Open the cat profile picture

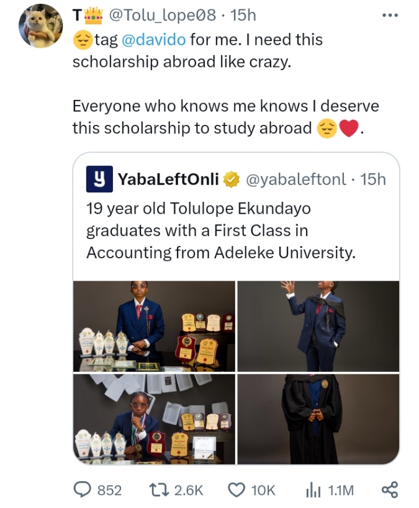click(41, 26)
